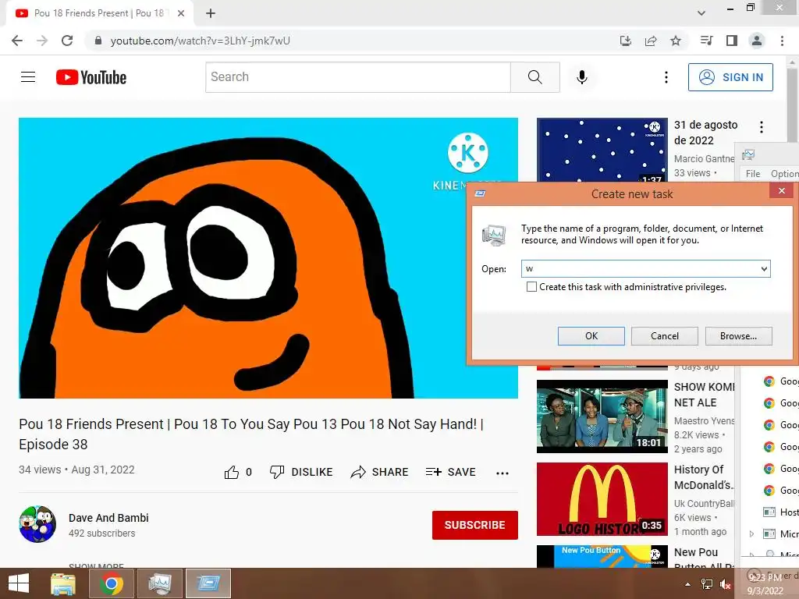Open more actions ellipsis under the video
799x599 pixels.
[502, 473]
